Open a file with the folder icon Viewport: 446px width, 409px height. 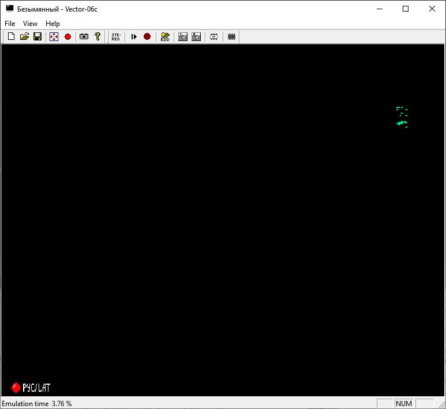click(x=24, y=36)
